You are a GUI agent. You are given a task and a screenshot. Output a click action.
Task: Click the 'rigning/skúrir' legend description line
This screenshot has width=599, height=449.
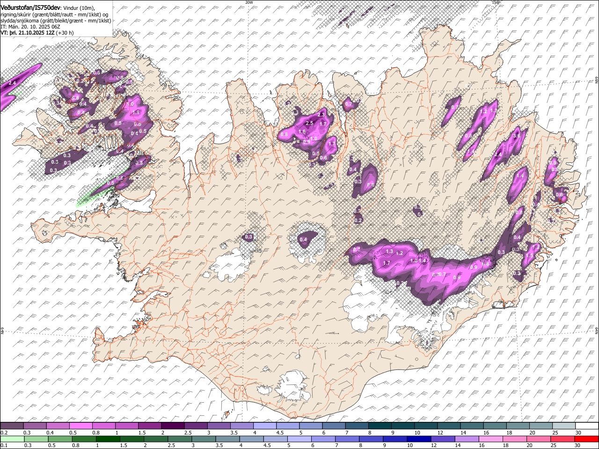pos(54,14)
